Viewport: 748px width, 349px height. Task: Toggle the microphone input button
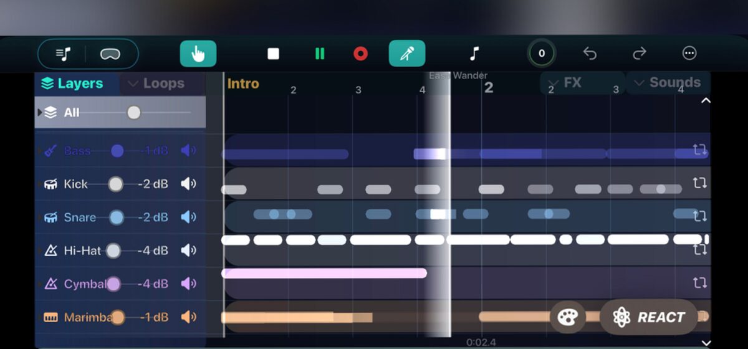407,54
